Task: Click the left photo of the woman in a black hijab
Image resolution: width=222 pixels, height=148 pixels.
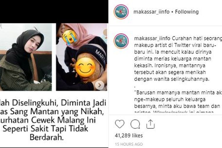Action: [26, 57]
